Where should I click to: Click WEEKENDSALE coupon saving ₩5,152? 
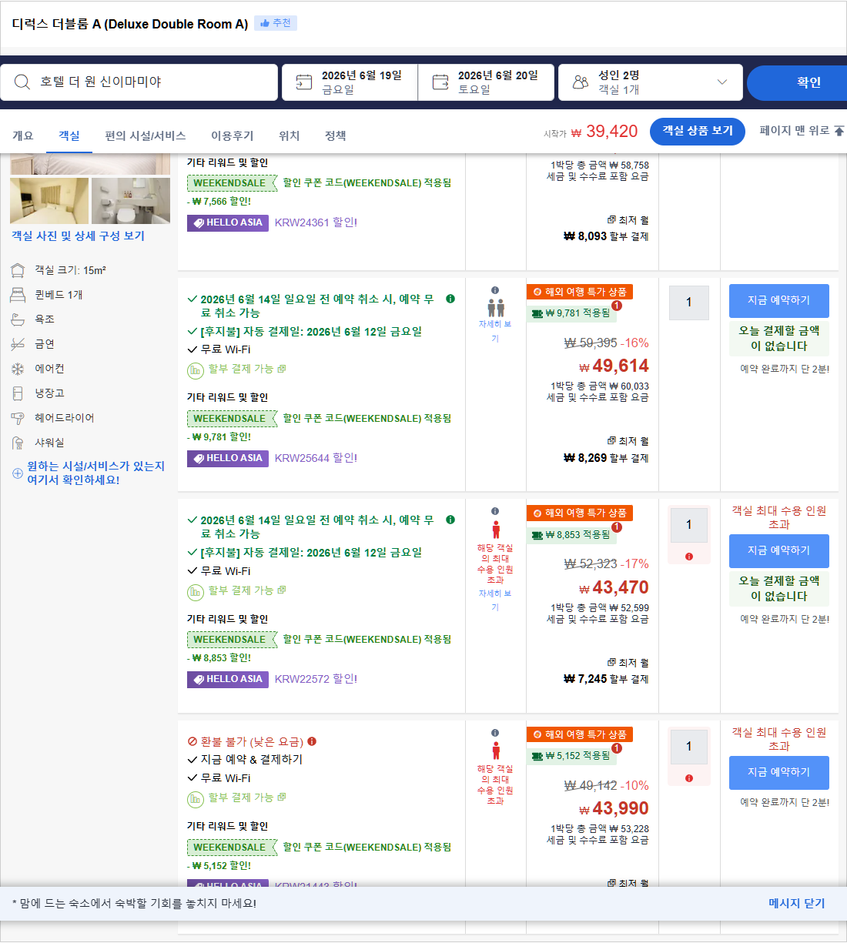pyautogui.click(x=232, y=848)
